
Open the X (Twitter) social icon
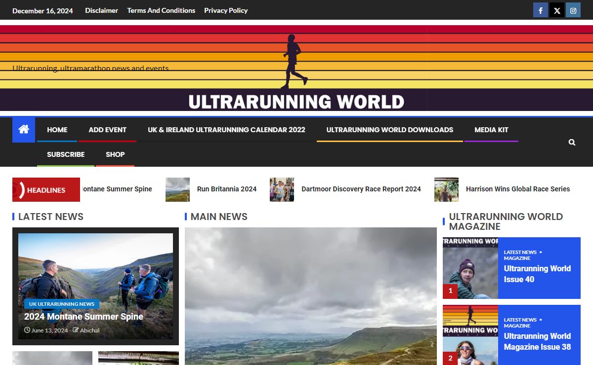click(557, 10)
